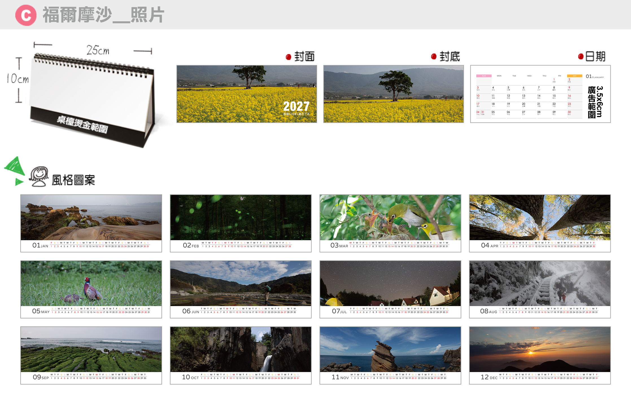Image resolution: width=631 pixels, height=402 pixels.
Task: Select the 01 JAN rocky coast thumbnail
Action: point(91,223)
